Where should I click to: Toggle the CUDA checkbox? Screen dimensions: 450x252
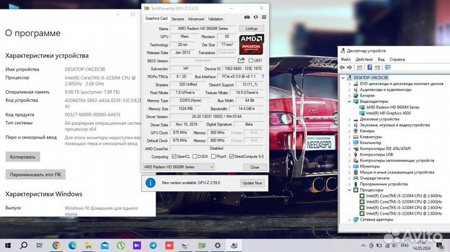195,157
